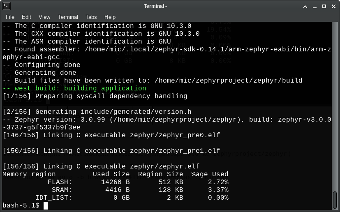340x212 pixels.
Task: Click the terminal icon in the title bar
Action: coord(6,6)
